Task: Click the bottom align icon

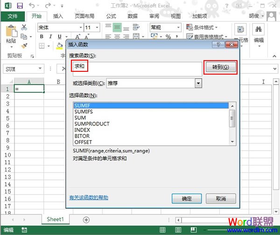Action: point(126,28)
